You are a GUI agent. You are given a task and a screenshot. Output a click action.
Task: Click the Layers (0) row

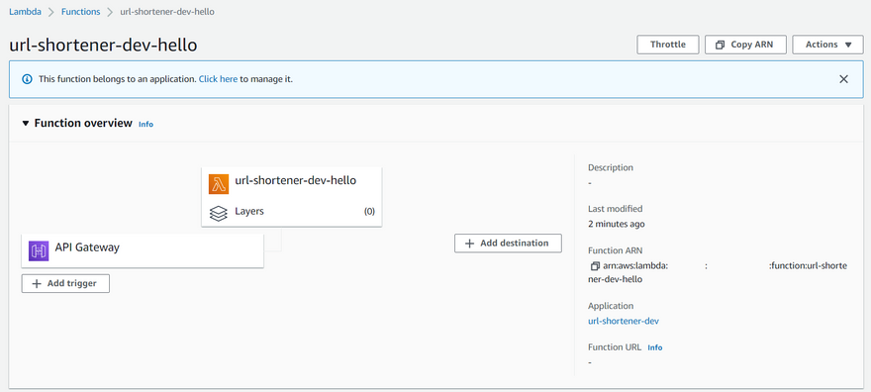[x=292, y=212]
